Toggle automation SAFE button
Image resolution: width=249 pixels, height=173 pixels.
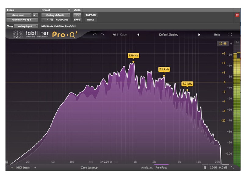pyautogui.click(x=77, y=20)
